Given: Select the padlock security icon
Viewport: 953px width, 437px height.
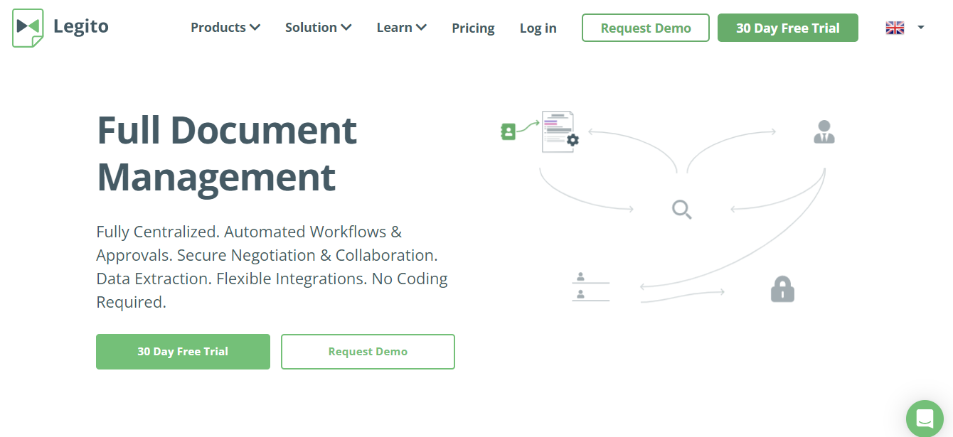Looking at the screenshot, I should 782,289.
